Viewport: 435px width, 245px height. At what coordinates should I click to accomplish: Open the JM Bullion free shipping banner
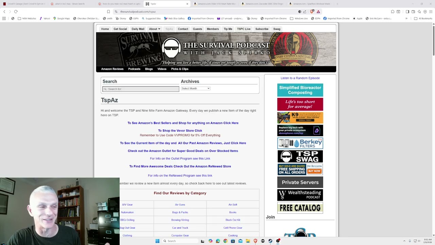300,169
